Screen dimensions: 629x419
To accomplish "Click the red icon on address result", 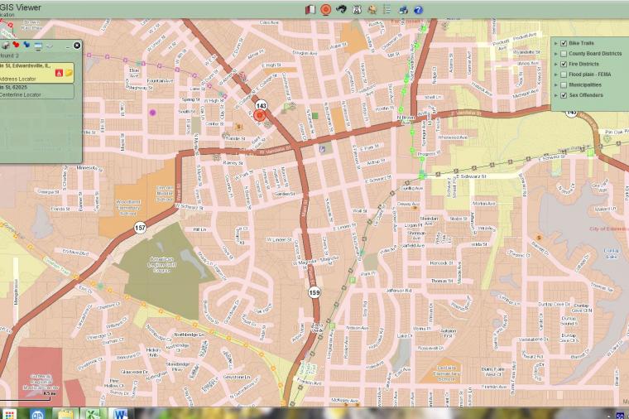I will coord(59,72).
